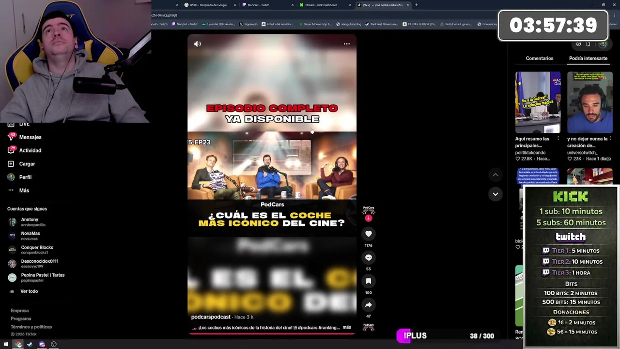Open OBS Studio from the taskbar
The height and width of the screenshot is (349, 620).
point(54,345)
